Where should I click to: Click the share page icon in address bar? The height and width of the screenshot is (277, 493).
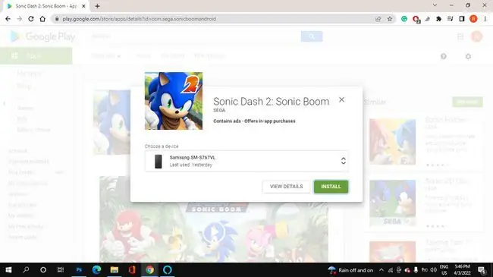(x=378, y=19)
